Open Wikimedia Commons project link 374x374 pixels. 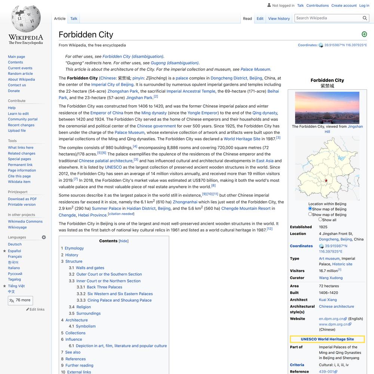(25, 221)
